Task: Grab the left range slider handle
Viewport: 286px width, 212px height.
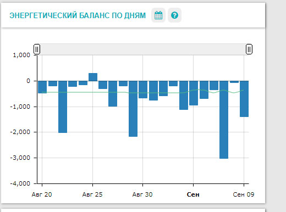Action: point(37,49)
